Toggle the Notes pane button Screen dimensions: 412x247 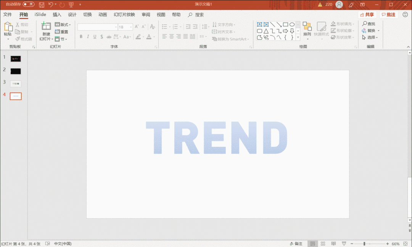point(296,244)
